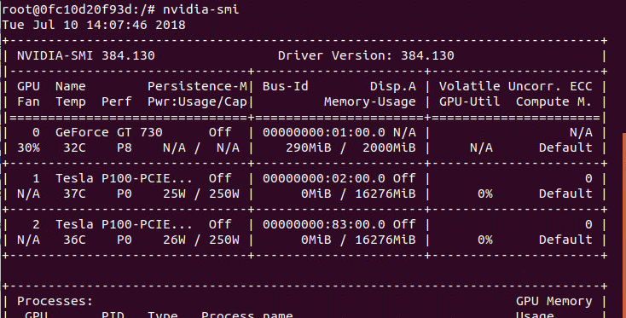Click the 290MiB / 2000MiB memory usage
The image size is (626, 318).
click(351, 147)
